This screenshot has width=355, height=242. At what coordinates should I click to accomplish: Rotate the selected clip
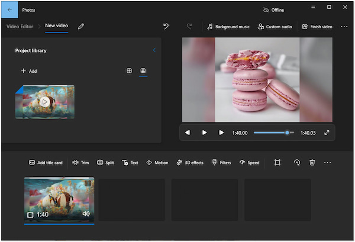click(296, 163)
